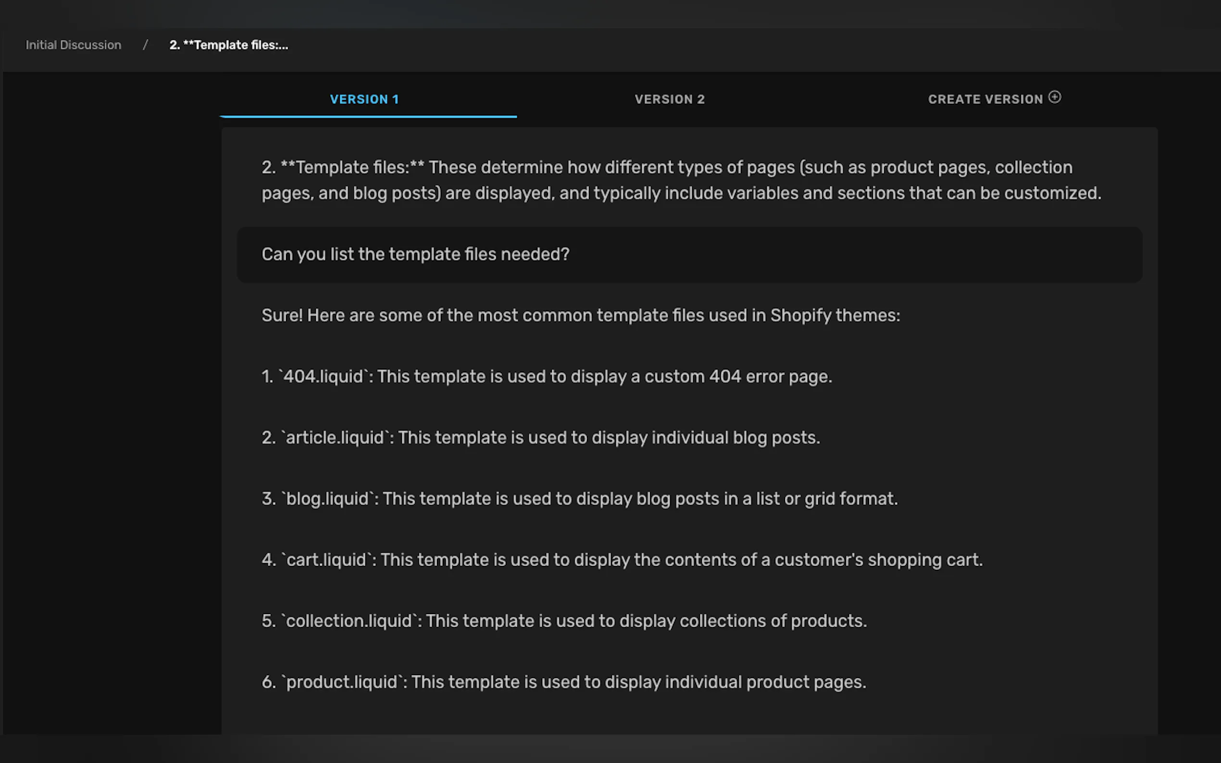This screenshot has height=763, width=1221.
Task: Click the plus icon beside Create Version
Action: [x=1054, y=97]
